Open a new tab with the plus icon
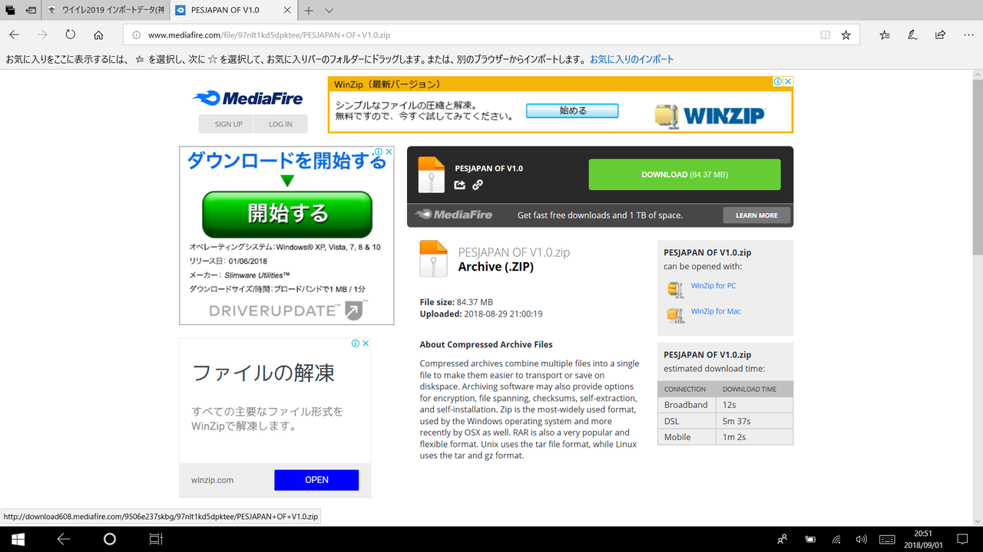Screen dimensions: 983x552 309,11
